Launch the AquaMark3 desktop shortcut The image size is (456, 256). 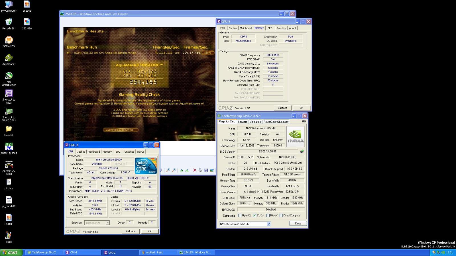tap(9, 60)
